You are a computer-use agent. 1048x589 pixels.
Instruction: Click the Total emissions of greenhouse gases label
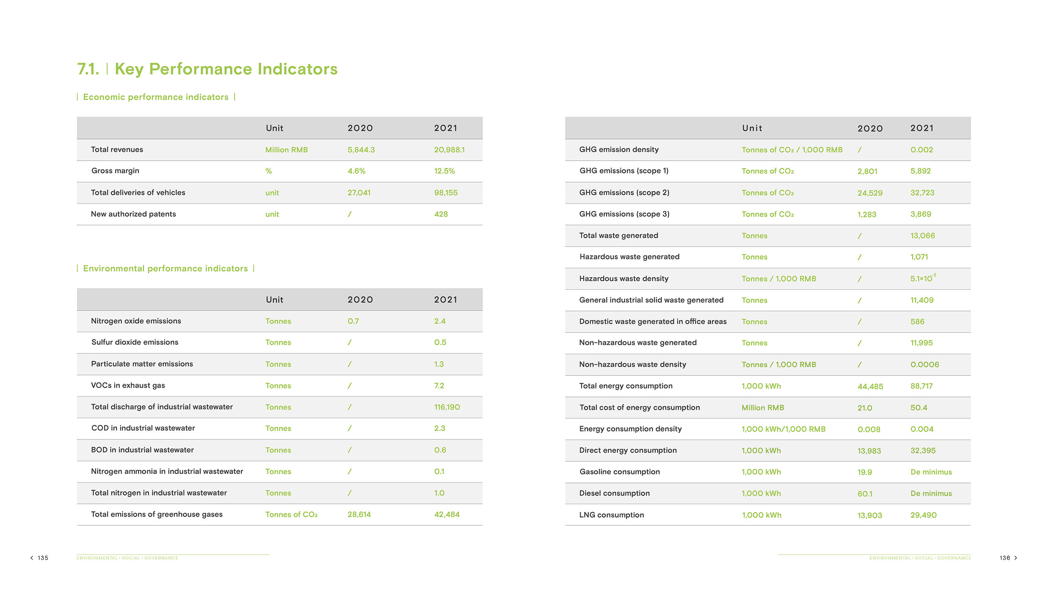click(157, 515)
